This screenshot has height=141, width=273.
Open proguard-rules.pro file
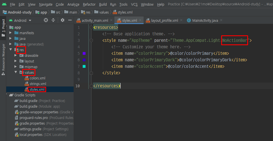[44, 118]
